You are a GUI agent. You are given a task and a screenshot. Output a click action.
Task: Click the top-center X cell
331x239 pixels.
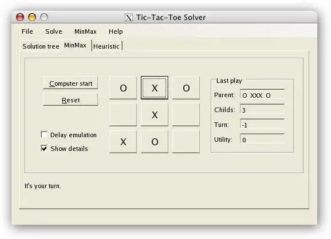[155, 87]
